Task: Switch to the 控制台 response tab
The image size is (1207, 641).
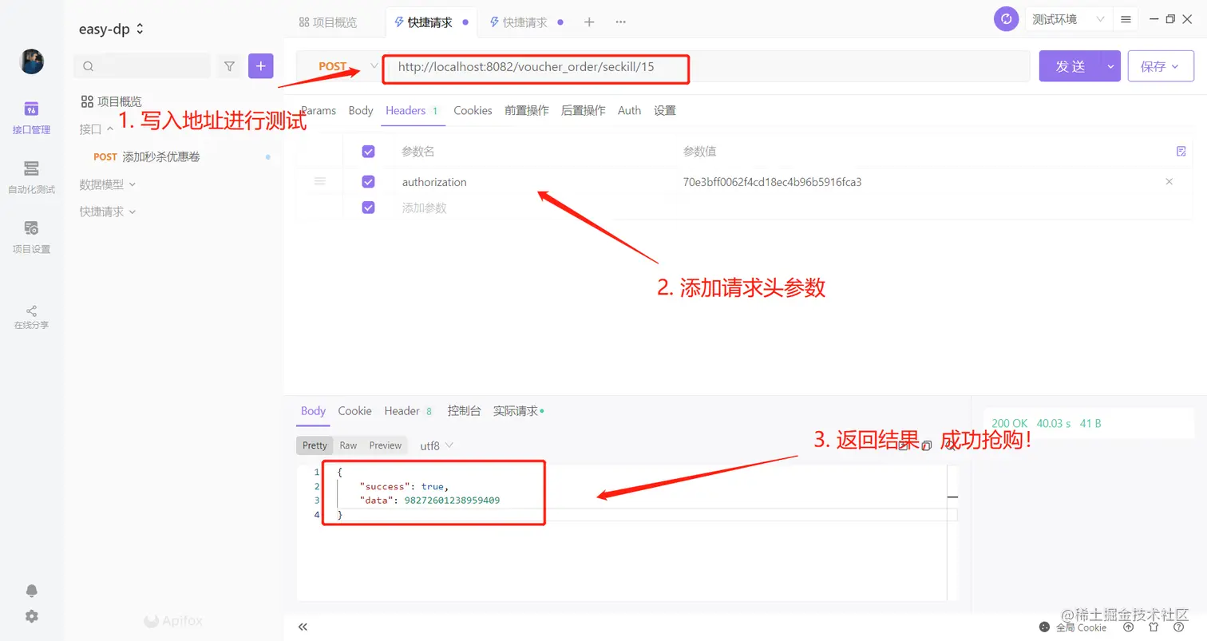Action: [465, 410]
